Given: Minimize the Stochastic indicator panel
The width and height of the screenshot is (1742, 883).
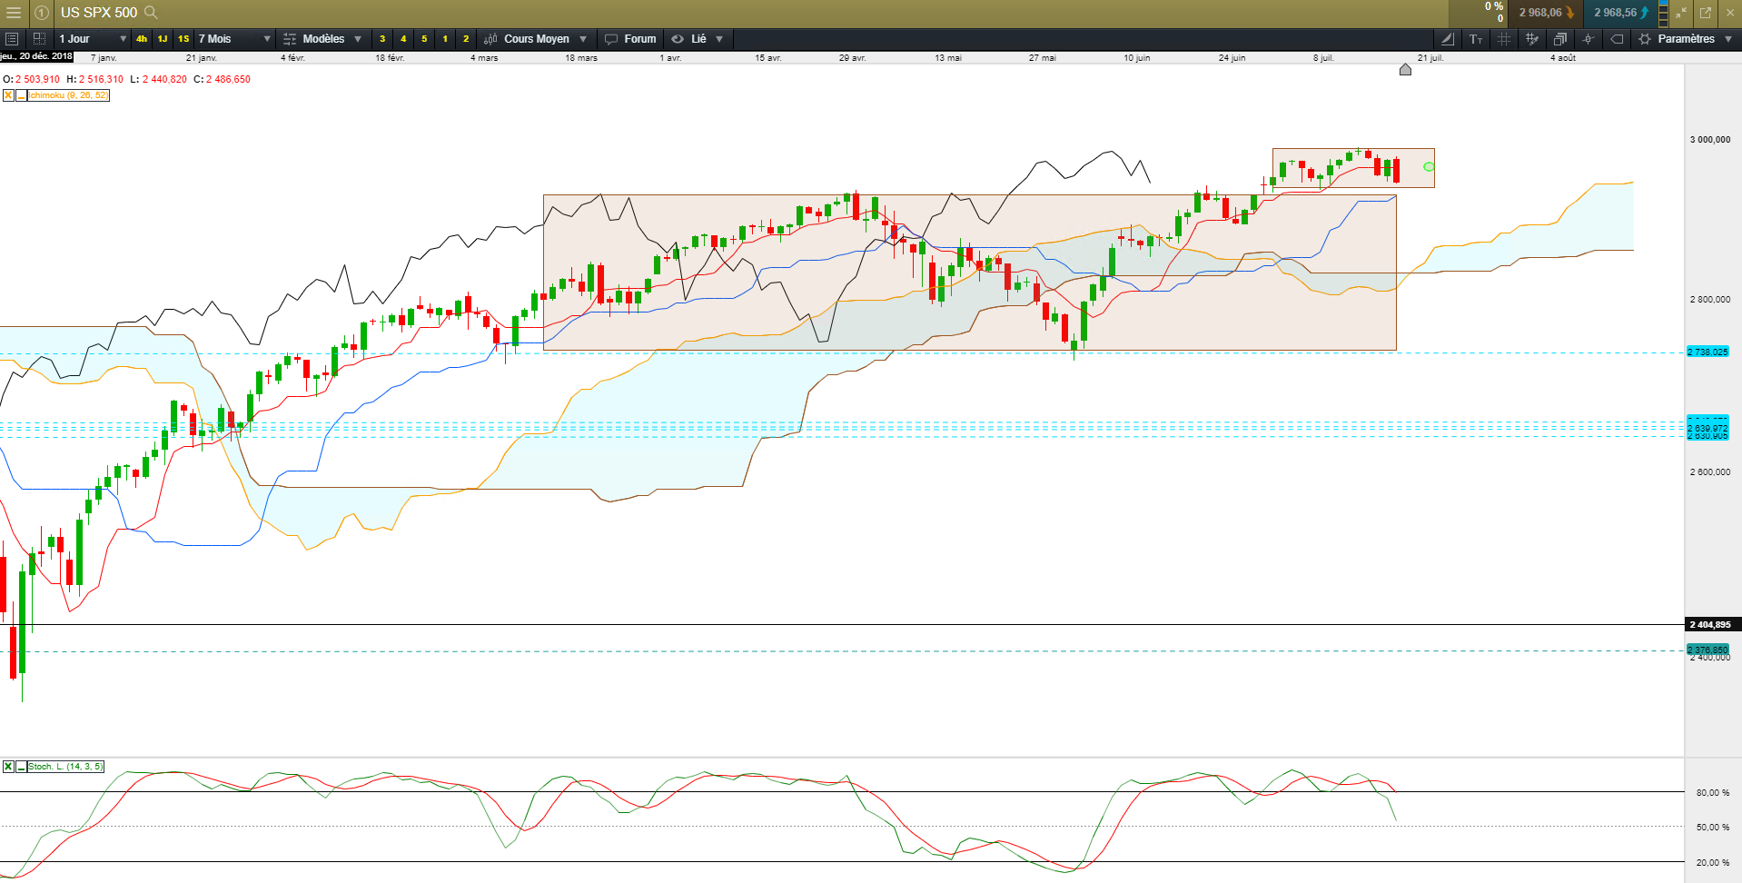Looking at the screenshot, I should (21, 767).
